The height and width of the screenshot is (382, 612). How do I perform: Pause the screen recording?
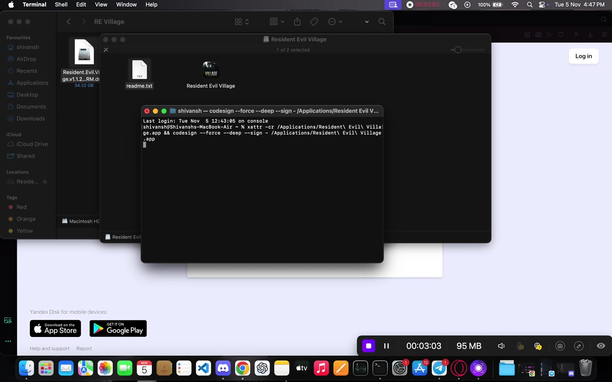(x=386, y=346)
